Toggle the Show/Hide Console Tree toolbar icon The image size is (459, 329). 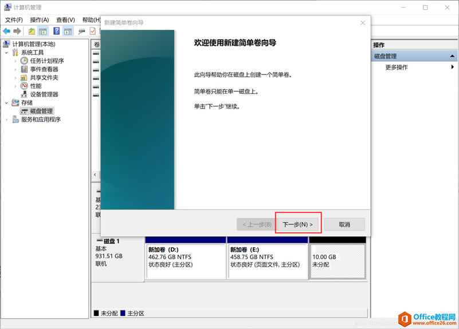[43, 31]
